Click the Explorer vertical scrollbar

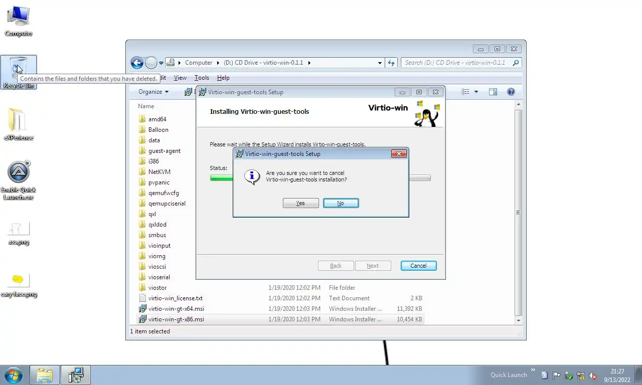[x=518, y=213]
